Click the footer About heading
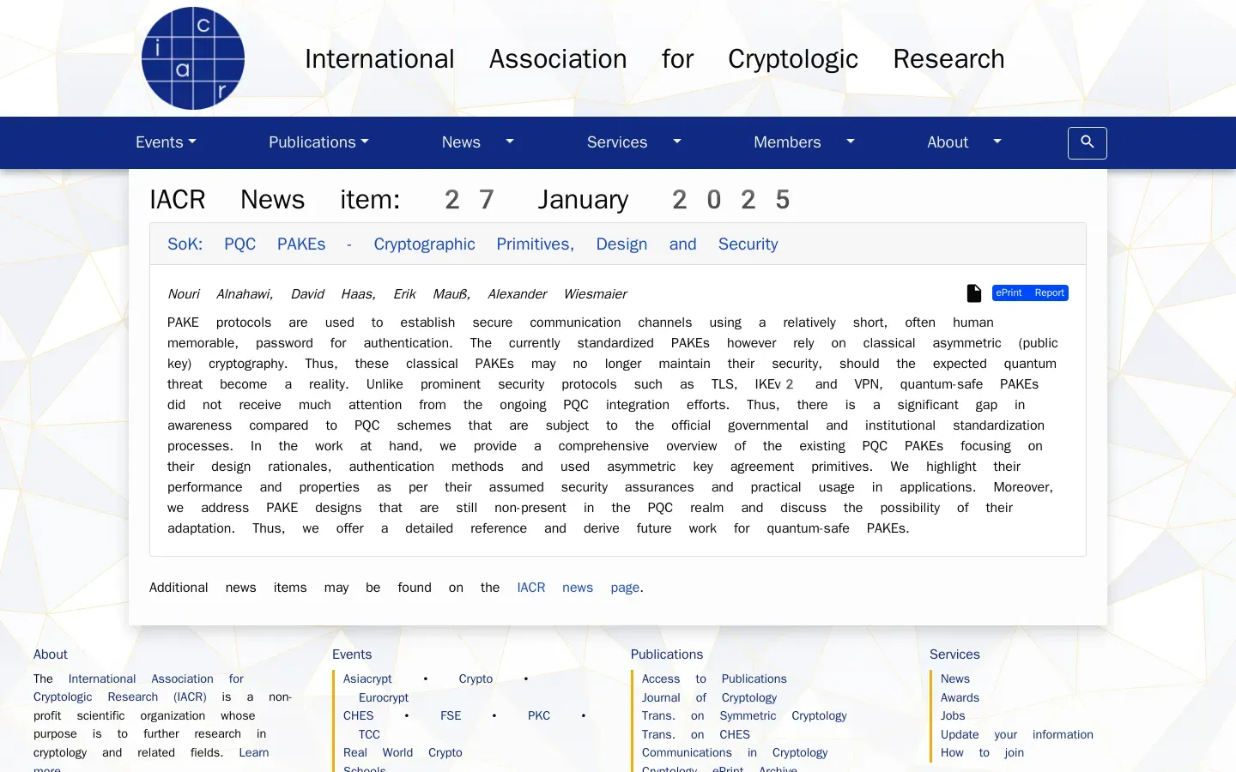The height and width of the screenshot is (772, 1236). [x=51, y=654]
